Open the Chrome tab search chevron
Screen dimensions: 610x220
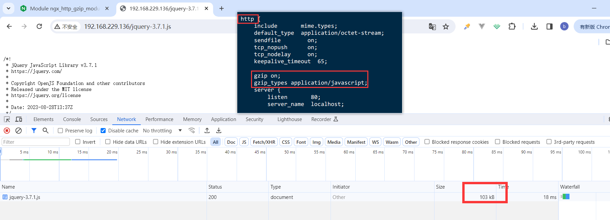click(8, 8)
